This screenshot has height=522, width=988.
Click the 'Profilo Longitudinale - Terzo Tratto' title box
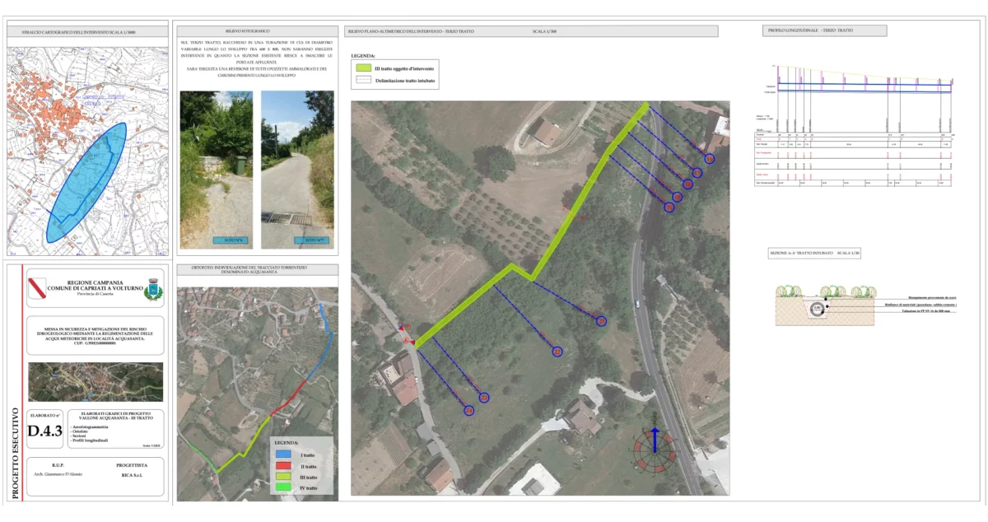825,30
